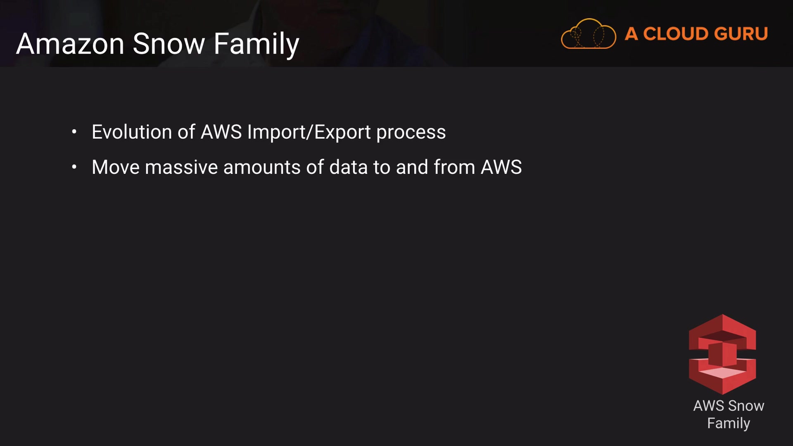The height and width of the screenshot is (446, 793).
Task: Click the word "Family" in the slide title
Action: pyautogui.click(x=256, y=45)
